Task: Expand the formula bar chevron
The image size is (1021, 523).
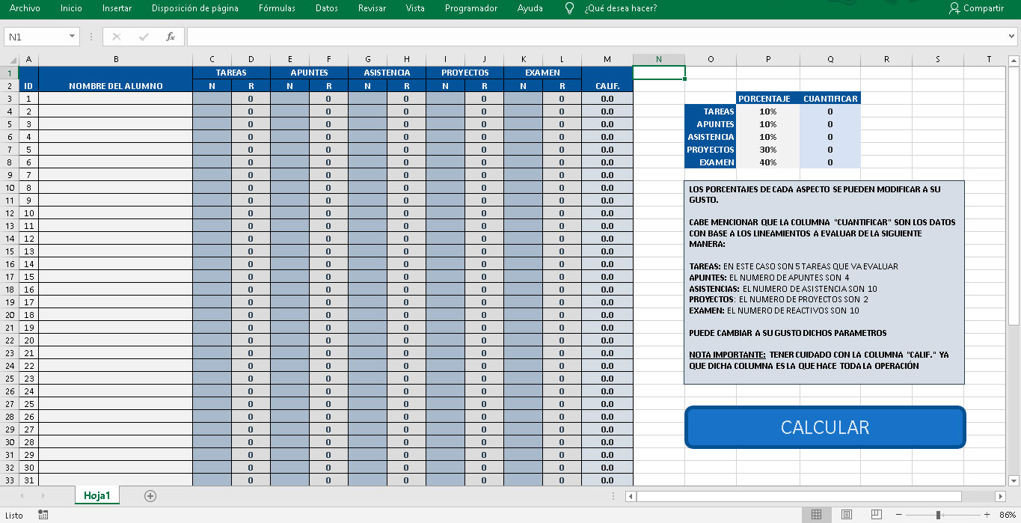Action: click(1013, 36)
